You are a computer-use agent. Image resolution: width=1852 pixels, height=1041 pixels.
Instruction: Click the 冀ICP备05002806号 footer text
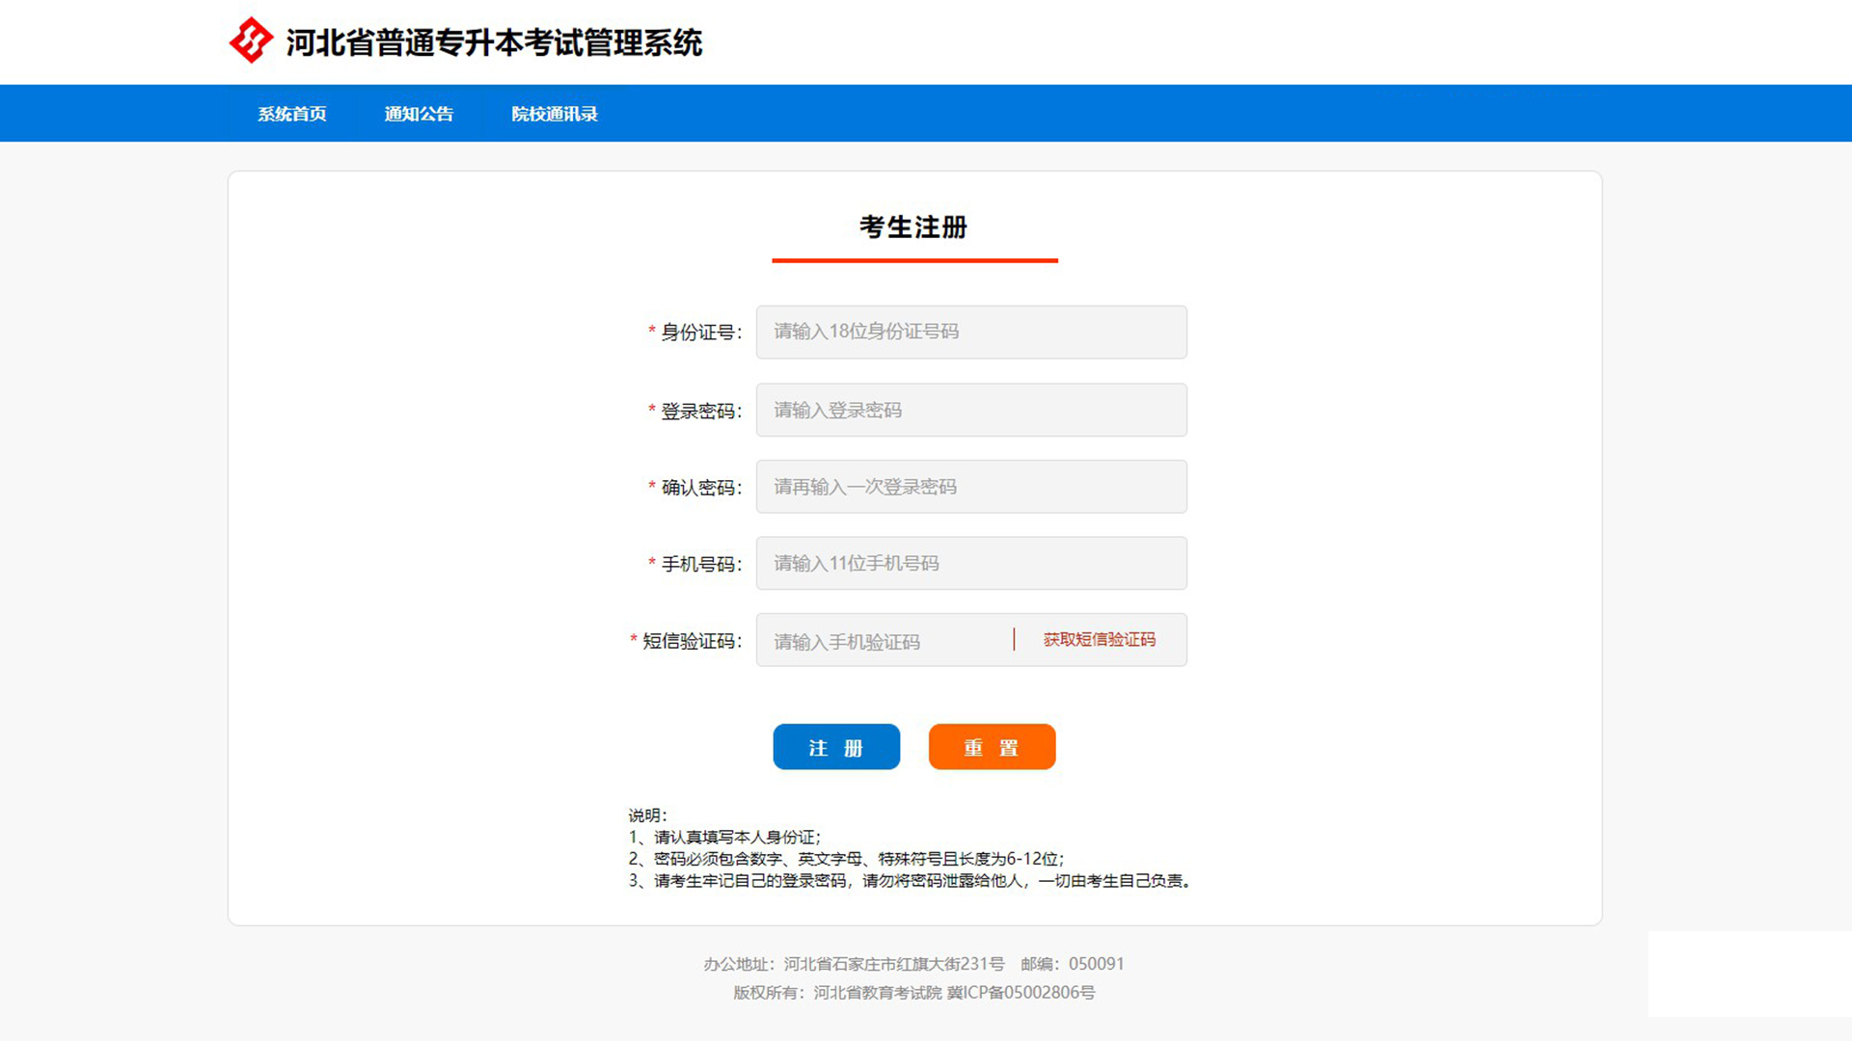pos(1021,993)
